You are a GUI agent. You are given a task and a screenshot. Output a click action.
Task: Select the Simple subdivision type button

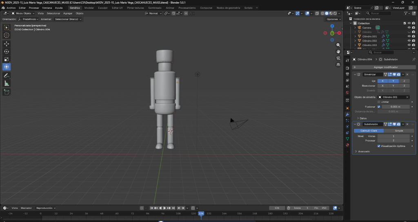(398, 131)
